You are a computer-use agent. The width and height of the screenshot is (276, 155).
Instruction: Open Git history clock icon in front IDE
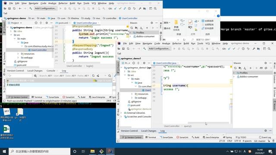(x=243, y=49)
